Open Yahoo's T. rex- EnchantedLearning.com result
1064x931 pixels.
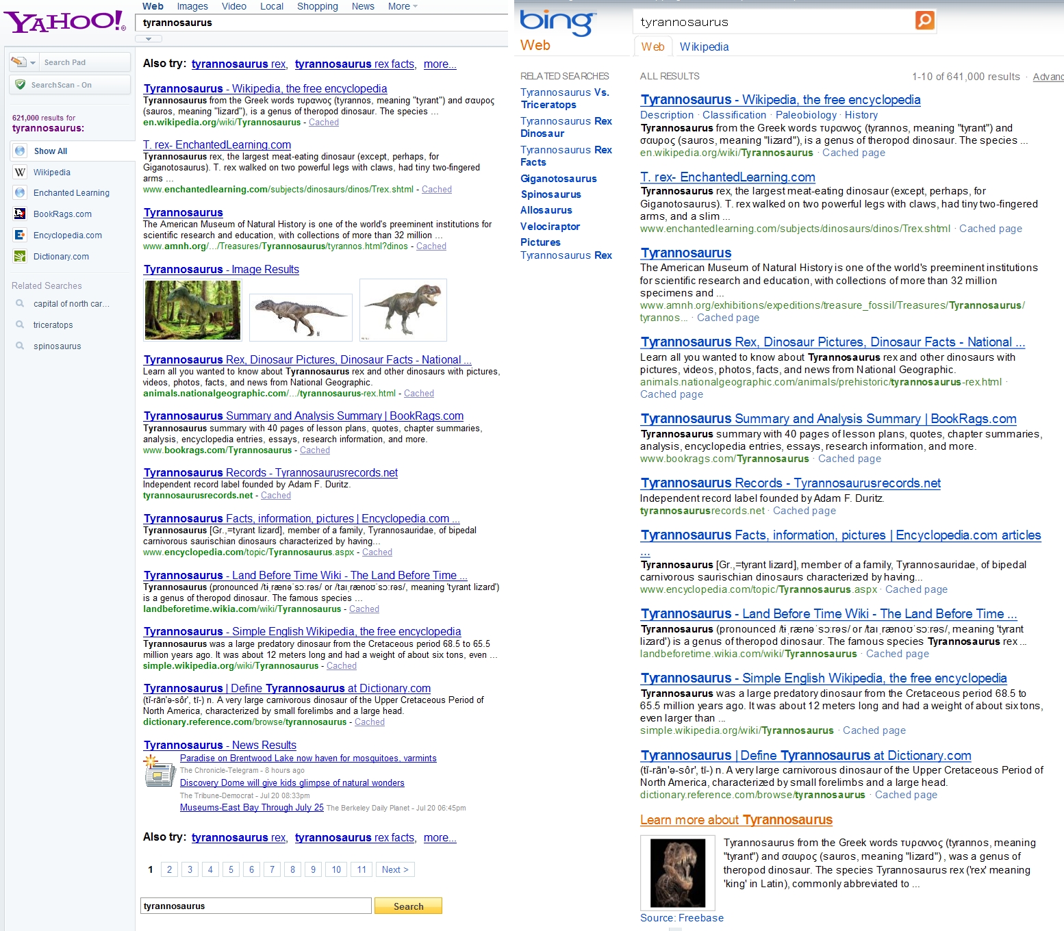point(217,145)
